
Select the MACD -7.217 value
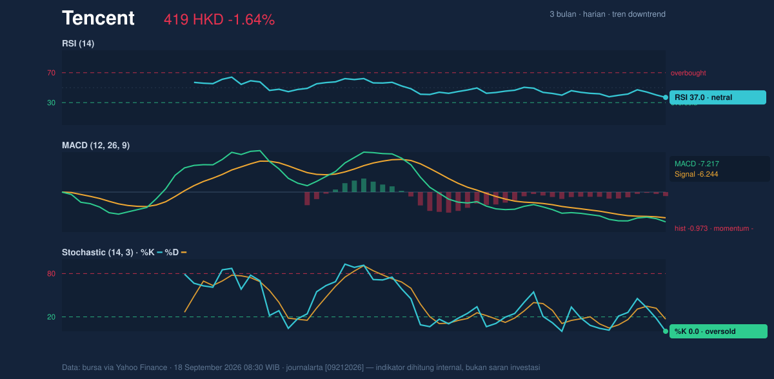[697, 164]
